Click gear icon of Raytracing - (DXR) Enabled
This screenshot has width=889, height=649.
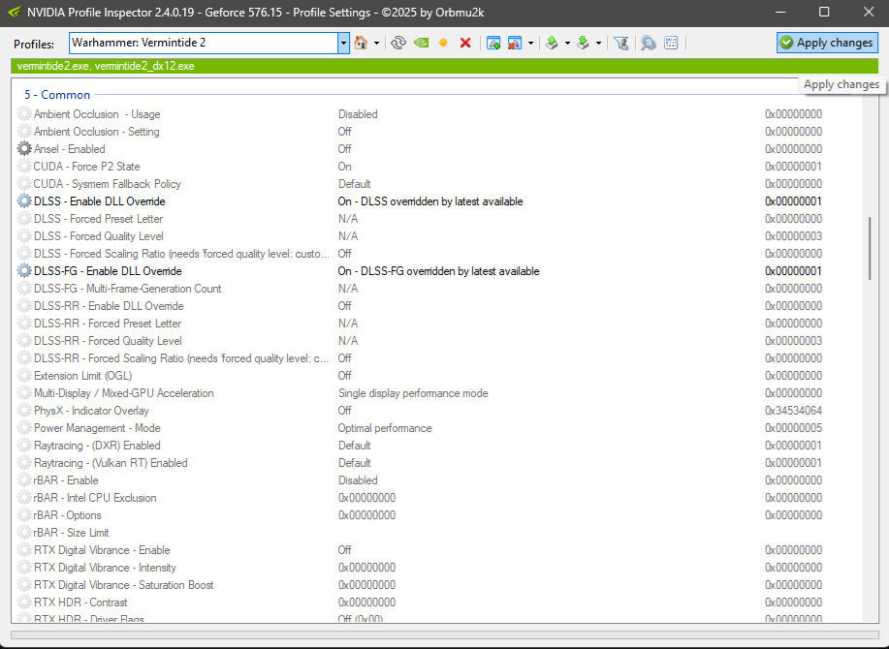tap(24, 446)
